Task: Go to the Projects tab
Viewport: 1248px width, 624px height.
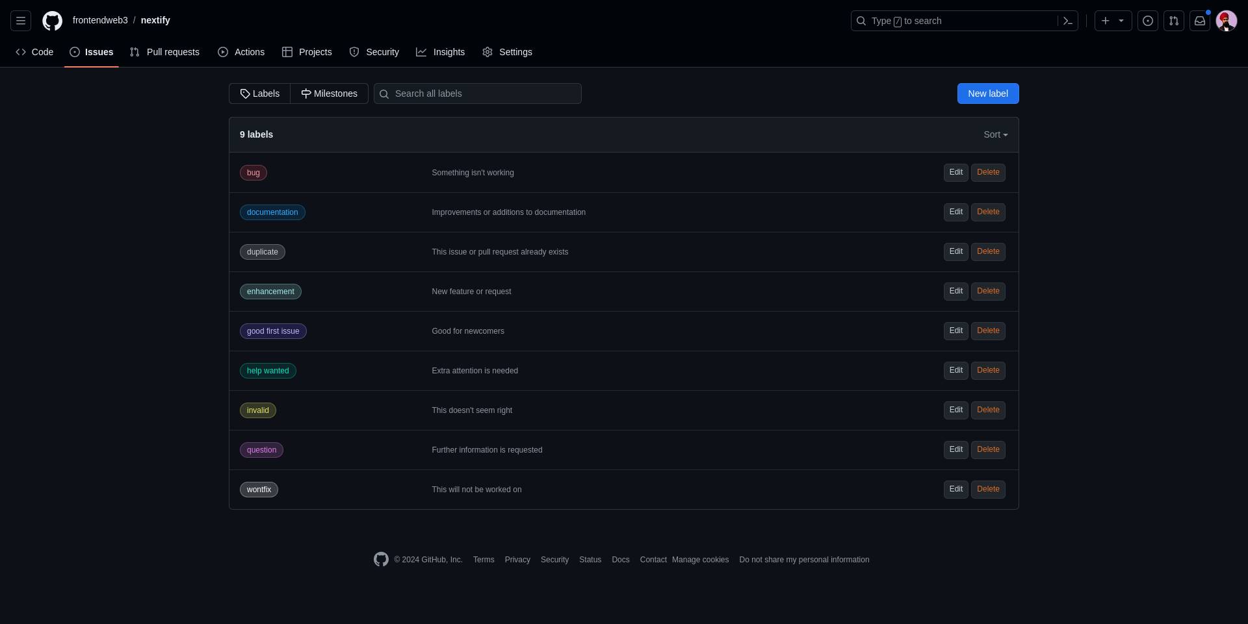Action: [x=307, y=52]
